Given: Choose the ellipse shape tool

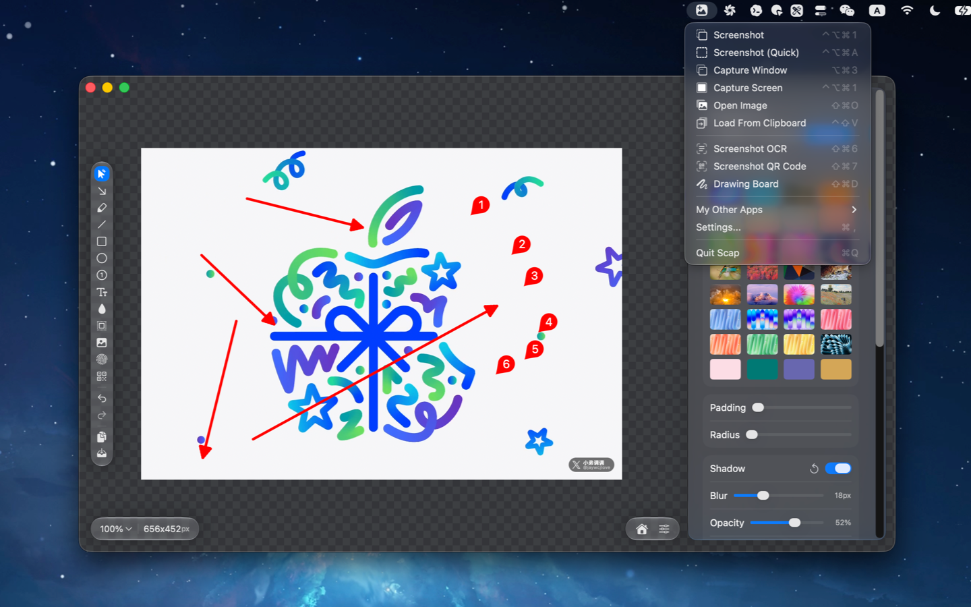Looking at the screenshot, I should [x=102, y=258].
